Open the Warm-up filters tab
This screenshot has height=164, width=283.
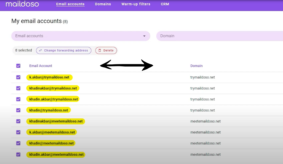pyautogui.click(x=136, y=4)
